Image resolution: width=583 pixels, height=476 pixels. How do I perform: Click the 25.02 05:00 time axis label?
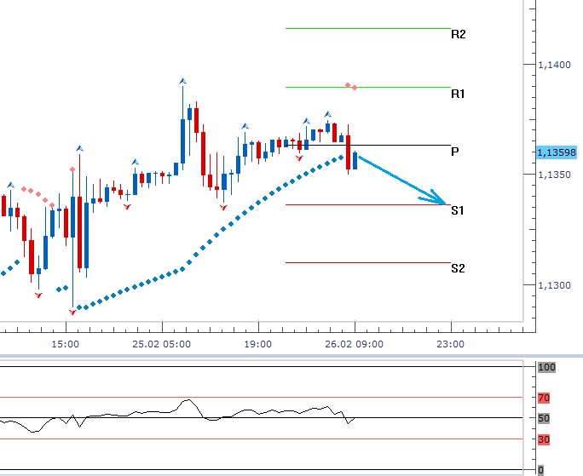click(161, 345)
